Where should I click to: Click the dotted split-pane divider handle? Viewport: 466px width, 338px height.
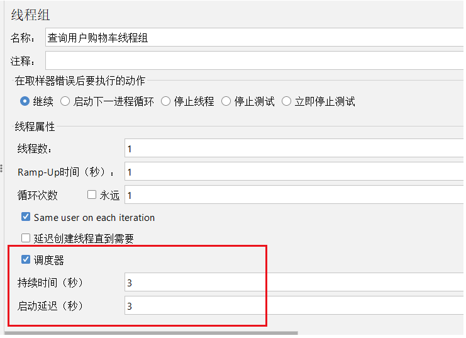pos(1,169)
